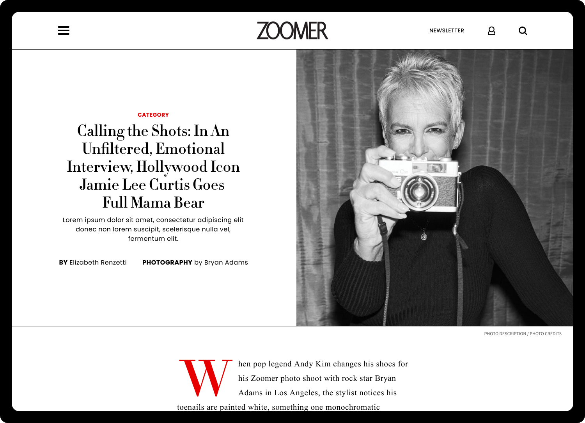Viewport: 585px width, 423px height.
Task: Click the vintage camera in the photo
Action: point(419,183)
